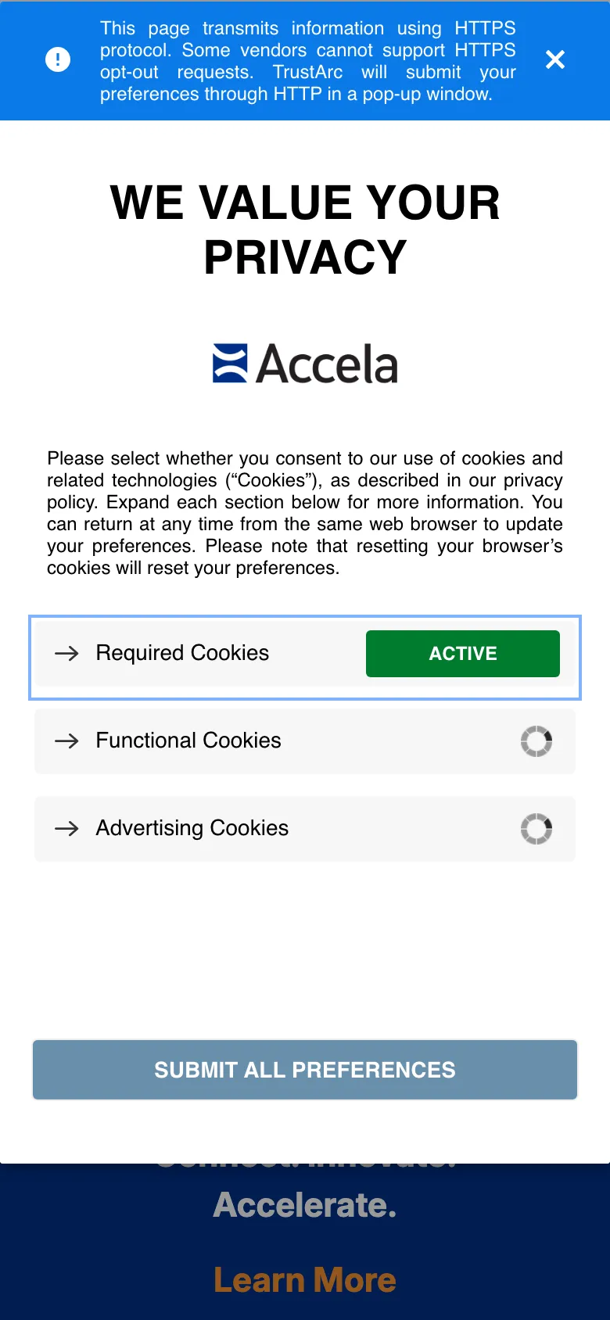Click the loading spinner beside Advertising Cookies
The height and width of the screenshot is (1320, 610).
click(536, 829)
